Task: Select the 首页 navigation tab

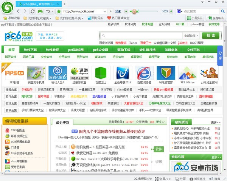Action: click(11, 50)
